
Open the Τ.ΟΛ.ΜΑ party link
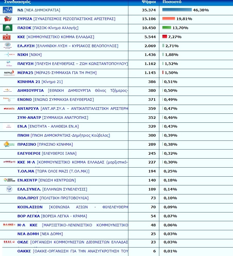53,171
